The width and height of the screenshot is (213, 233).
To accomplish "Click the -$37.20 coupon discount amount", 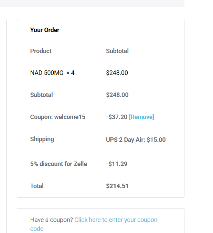I will (x=117, y=117).
